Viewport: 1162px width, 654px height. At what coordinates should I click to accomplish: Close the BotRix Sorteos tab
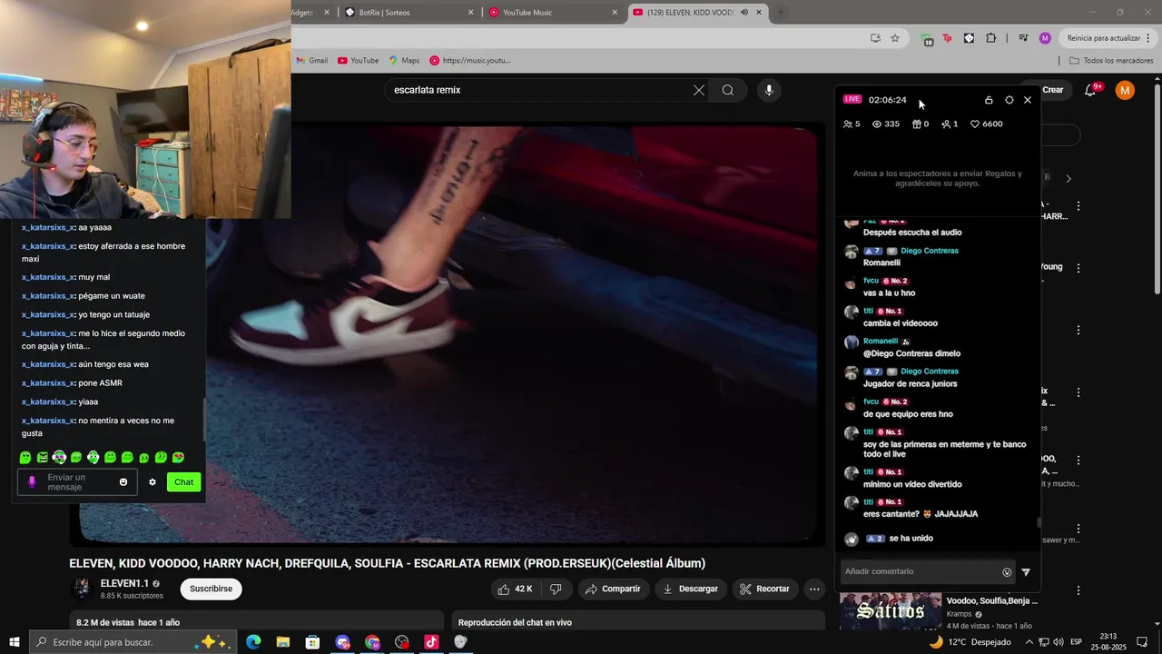coord(471,13)
